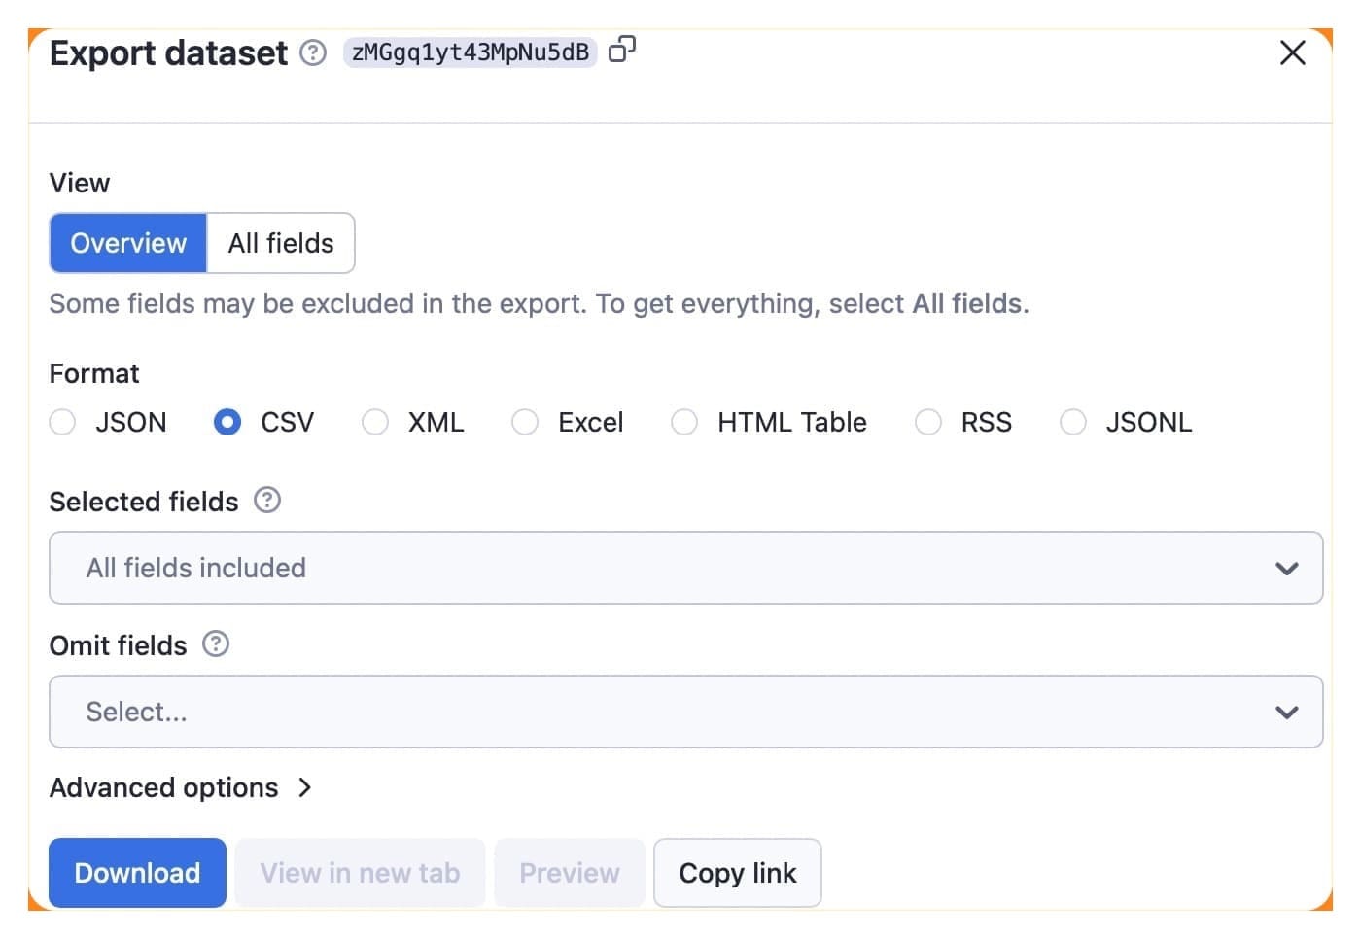The height and width of the screenshot is (939, 1361).
Task: Open the Omit fields Select dropdown
Action: pyautogui.click(x=680, y=712)
